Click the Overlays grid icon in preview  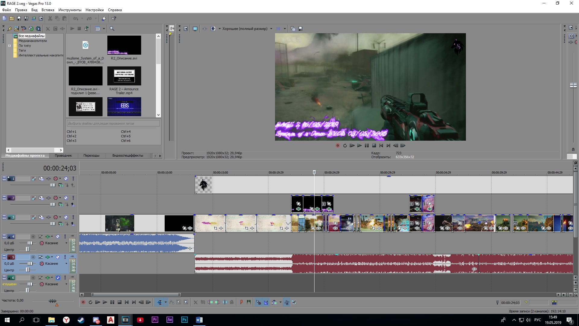278,29
